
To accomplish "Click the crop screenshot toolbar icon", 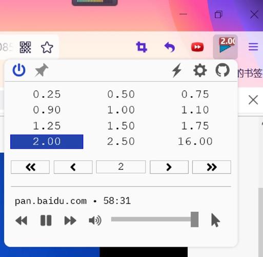I will click(141, 47).
